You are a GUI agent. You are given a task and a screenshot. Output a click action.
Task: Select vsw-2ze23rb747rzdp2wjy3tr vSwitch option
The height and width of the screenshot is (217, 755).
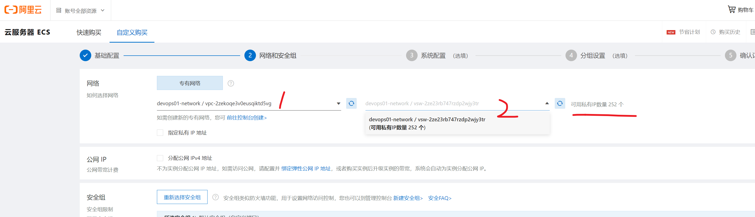click(427, 123)
